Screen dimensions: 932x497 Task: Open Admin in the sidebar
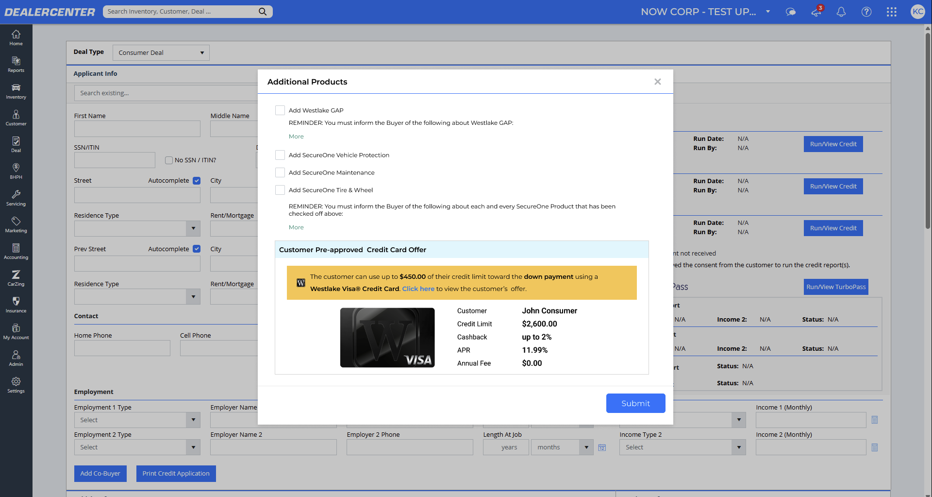click(x=16, y=359)
